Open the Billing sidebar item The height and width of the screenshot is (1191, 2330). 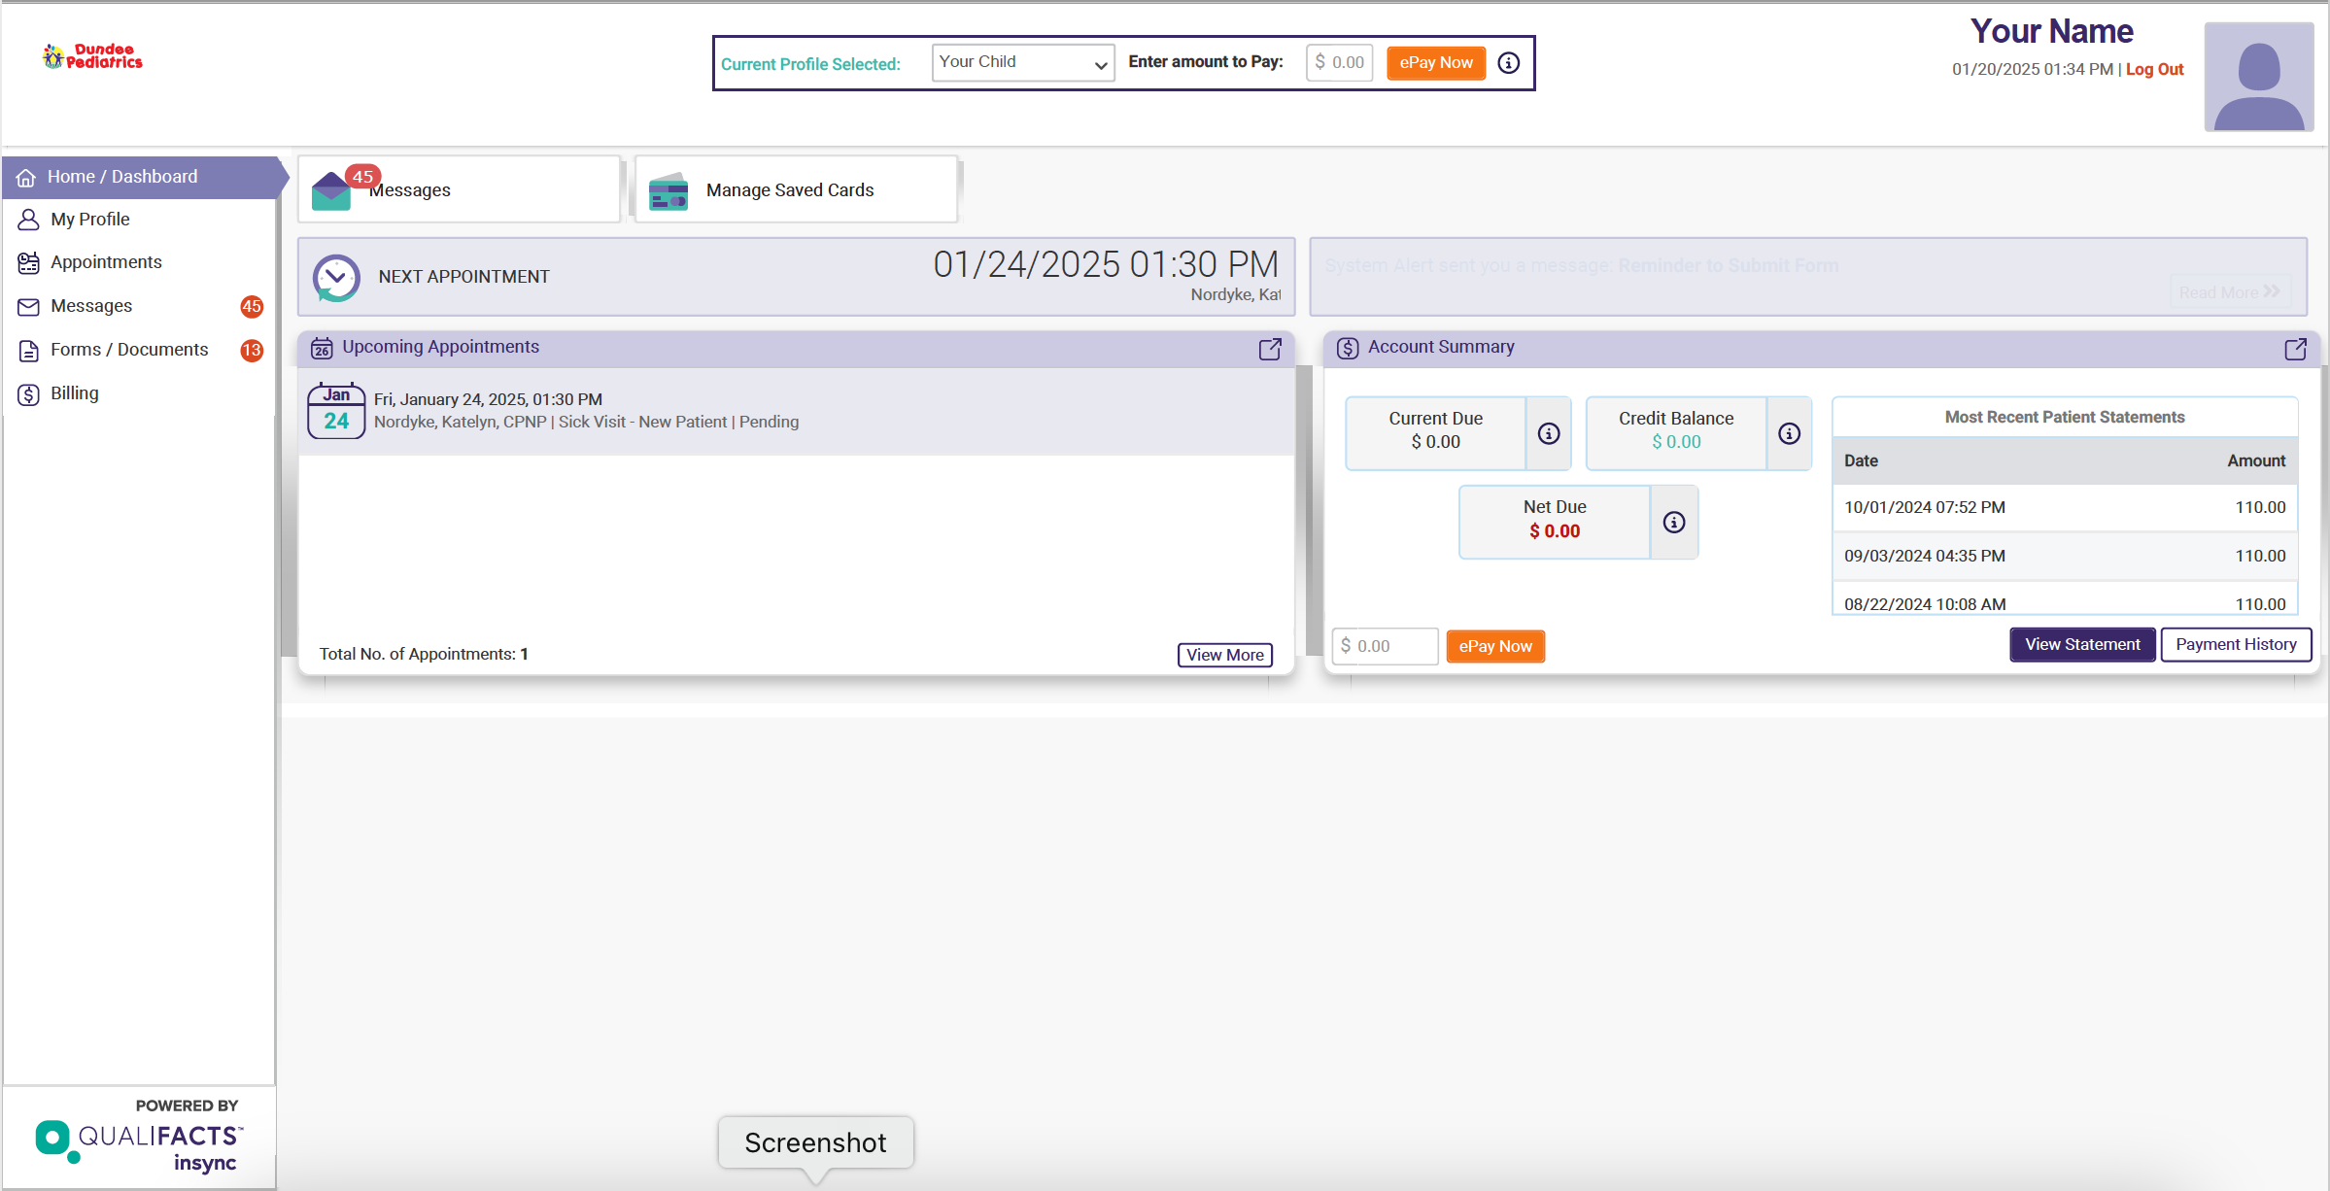click(x=74, y=393)
